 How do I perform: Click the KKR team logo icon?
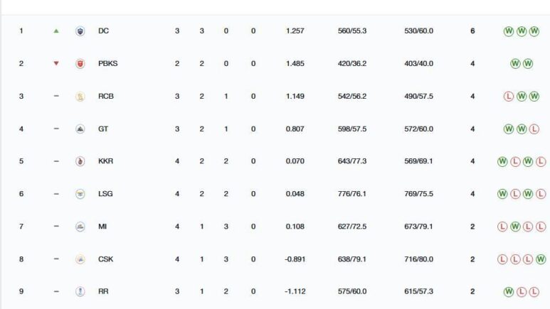click(80, 162)
